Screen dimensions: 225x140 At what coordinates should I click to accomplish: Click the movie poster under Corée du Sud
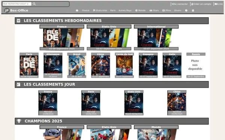click(x=124, y=65)
